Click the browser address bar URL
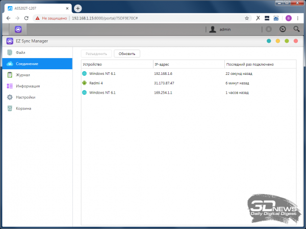Viewport: 306px width, 229px height. pyautogui.click(x=127, y=18)
